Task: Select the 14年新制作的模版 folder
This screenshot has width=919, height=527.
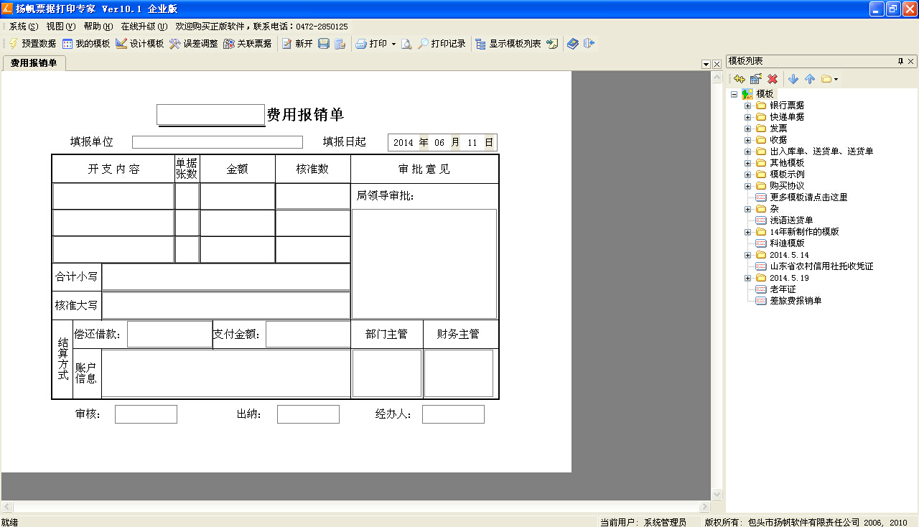Action: pyautogui.click(x=804, y=232)
